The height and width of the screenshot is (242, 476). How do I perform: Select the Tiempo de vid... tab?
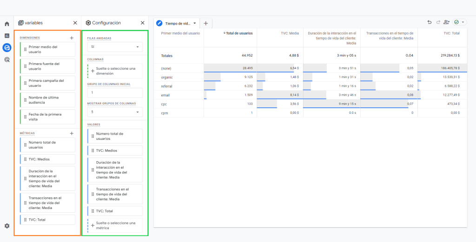click(x=177, y=23)
